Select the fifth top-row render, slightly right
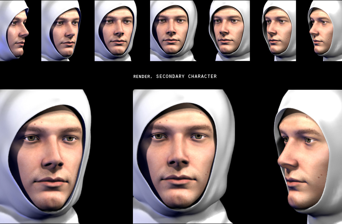Screen dimensions: 342x224 coord(229,30)
